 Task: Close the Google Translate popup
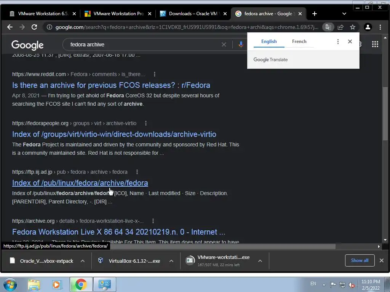(350, 41)
